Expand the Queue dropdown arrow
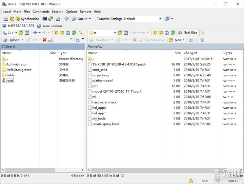This screenshot has width=244, height=184. pos(90,19)
